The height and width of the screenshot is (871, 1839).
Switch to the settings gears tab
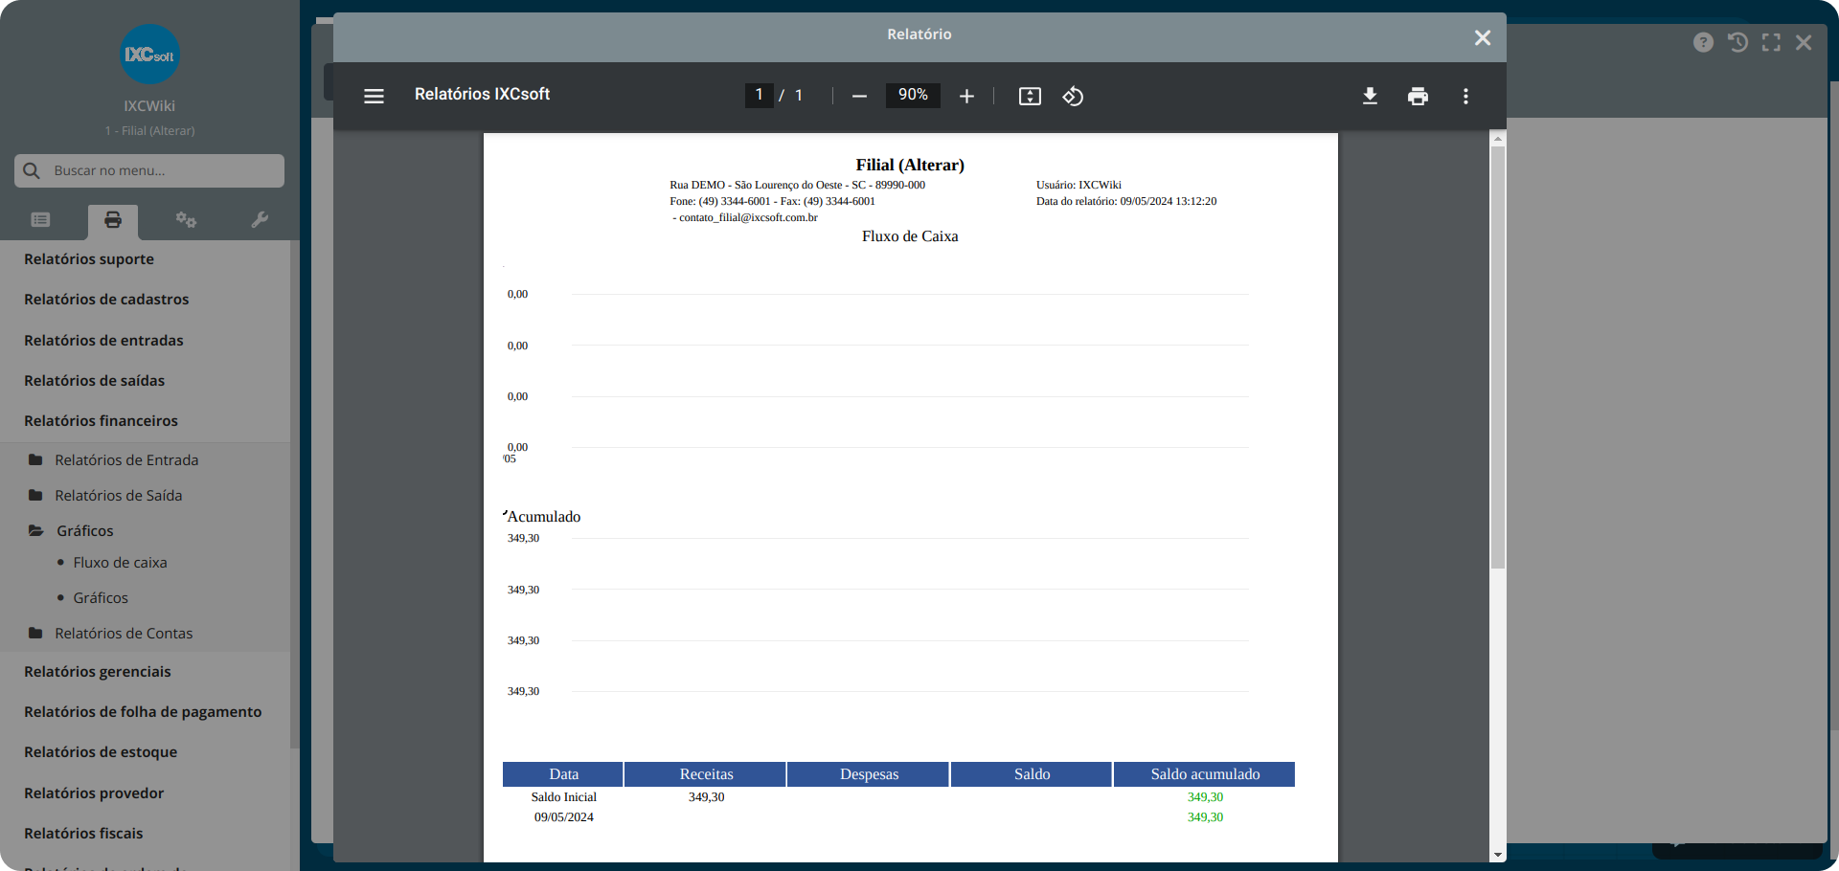(186, 220)
